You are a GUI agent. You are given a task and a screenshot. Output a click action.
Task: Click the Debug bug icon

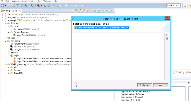pos(26,5)
